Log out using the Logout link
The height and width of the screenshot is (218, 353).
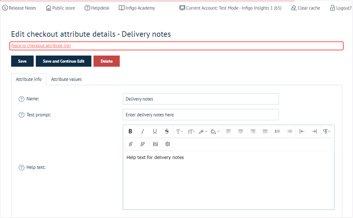coord(341,8)
